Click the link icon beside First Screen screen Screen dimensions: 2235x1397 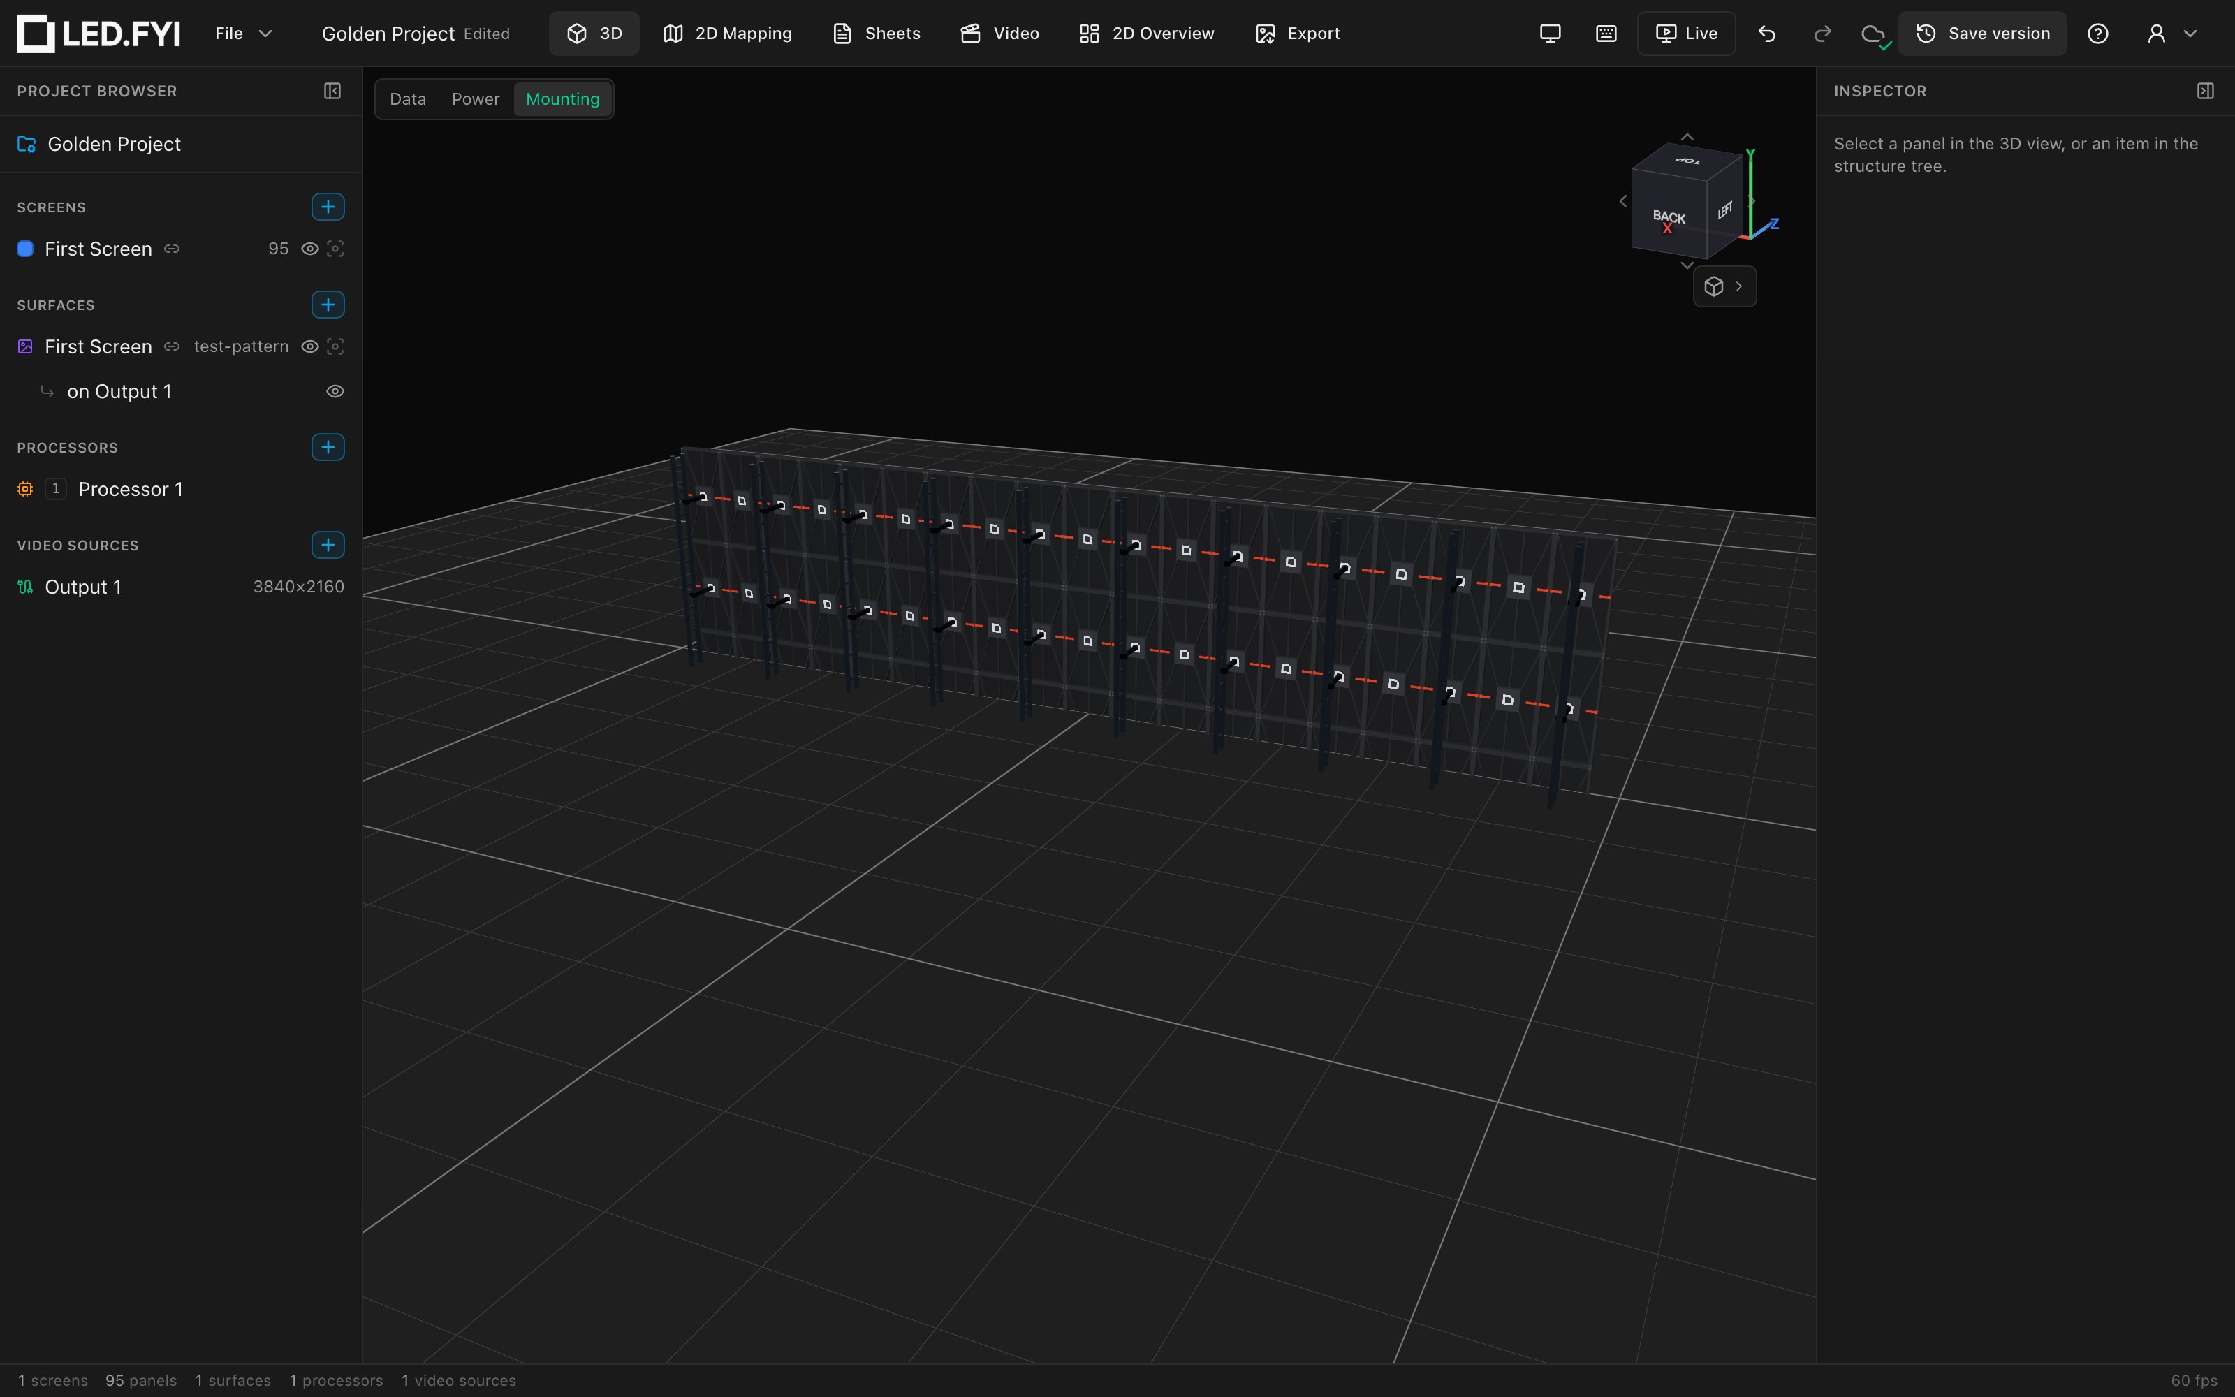pyautogui.click(x=172, y=249)
